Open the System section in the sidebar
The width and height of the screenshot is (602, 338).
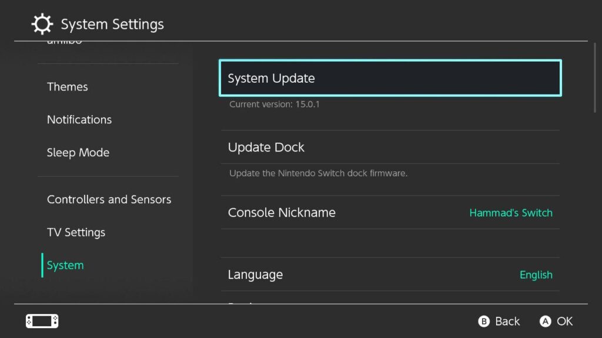(x=65, y=265)
